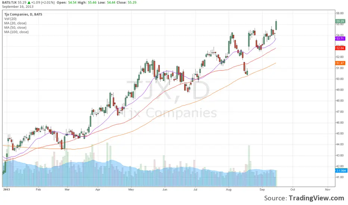The width and height of the screenshot is (348, 205).
Task: Click the Apr label on time axis
Action: point(98,190)
